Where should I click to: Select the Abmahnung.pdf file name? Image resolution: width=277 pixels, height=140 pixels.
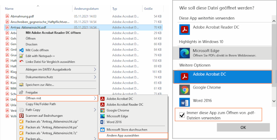[22, 16]
